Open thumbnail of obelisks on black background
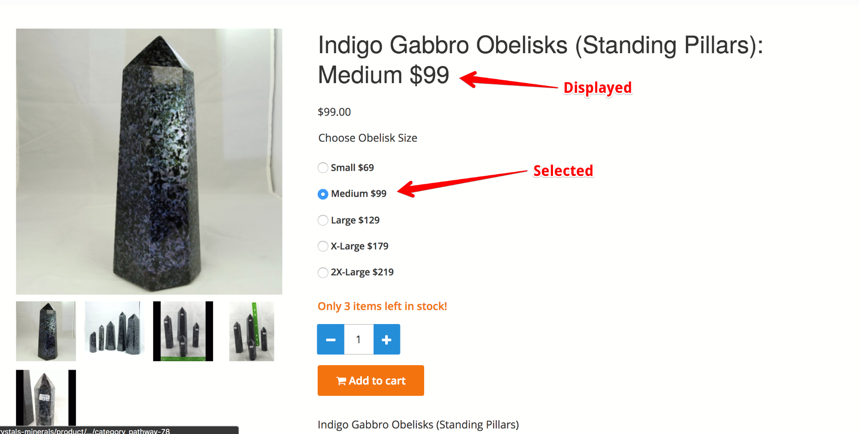Image resolution: width=859 pixels, height=434 pixels. tap(183, 331)
